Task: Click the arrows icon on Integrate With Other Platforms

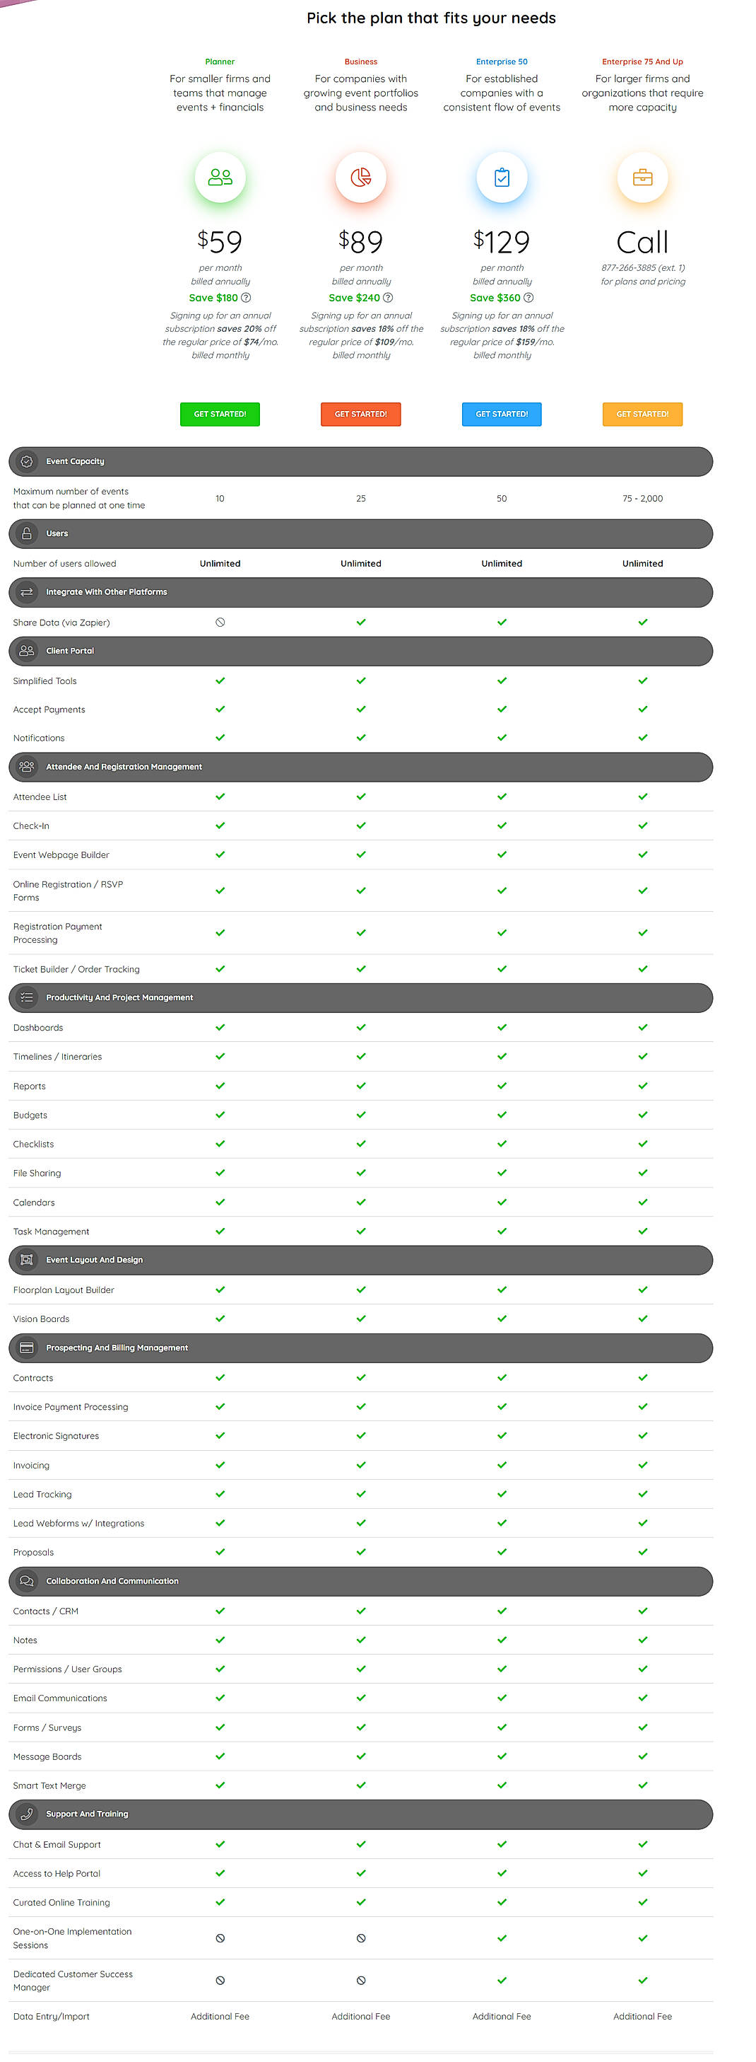Action: [26, 592]
